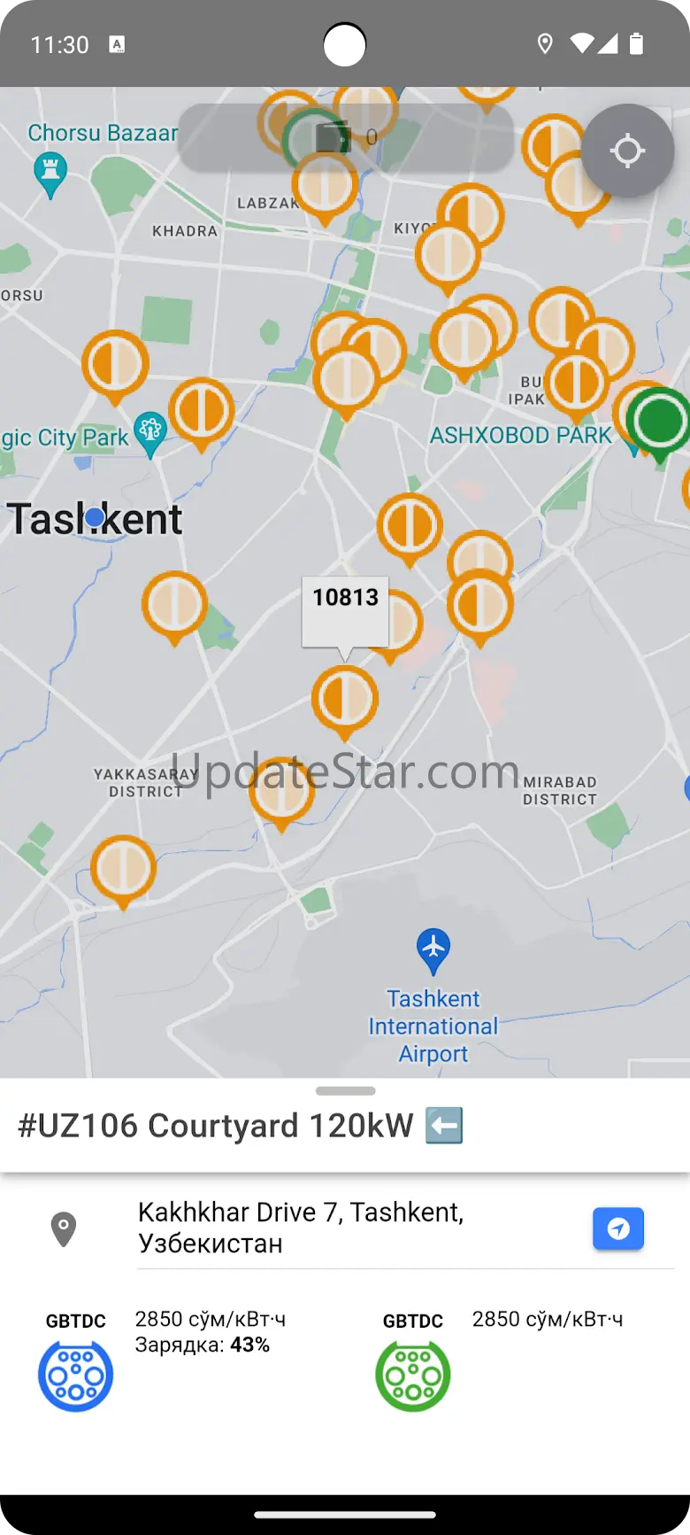Tap the location status bar icon
This screenshot has height=1535, width=690.
click(x=545, y=43)
